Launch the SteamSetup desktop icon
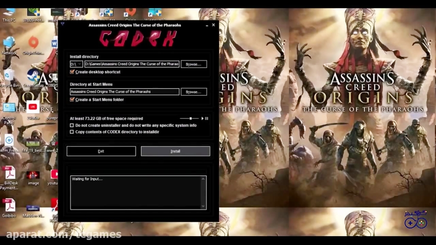Screen dimensions: 436x245 point(33,77)
